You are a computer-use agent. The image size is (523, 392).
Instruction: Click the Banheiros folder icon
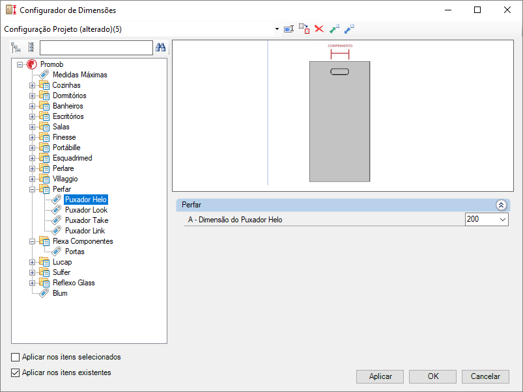44,106
